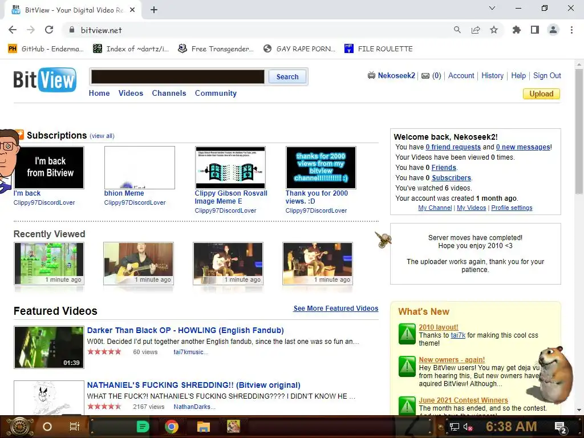Open the Extensions puzzle icon
The image size is (584, 438).
tap(517, 30)
